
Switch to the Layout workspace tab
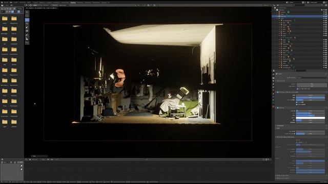click(x=35, y=3)
